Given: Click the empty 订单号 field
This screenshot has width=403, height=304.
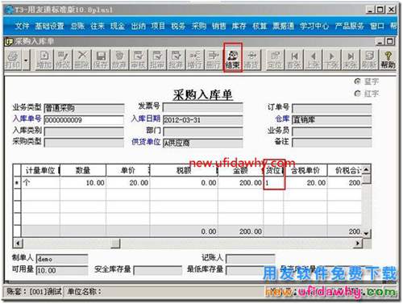Looking at the screenshot, I should 332,109.
